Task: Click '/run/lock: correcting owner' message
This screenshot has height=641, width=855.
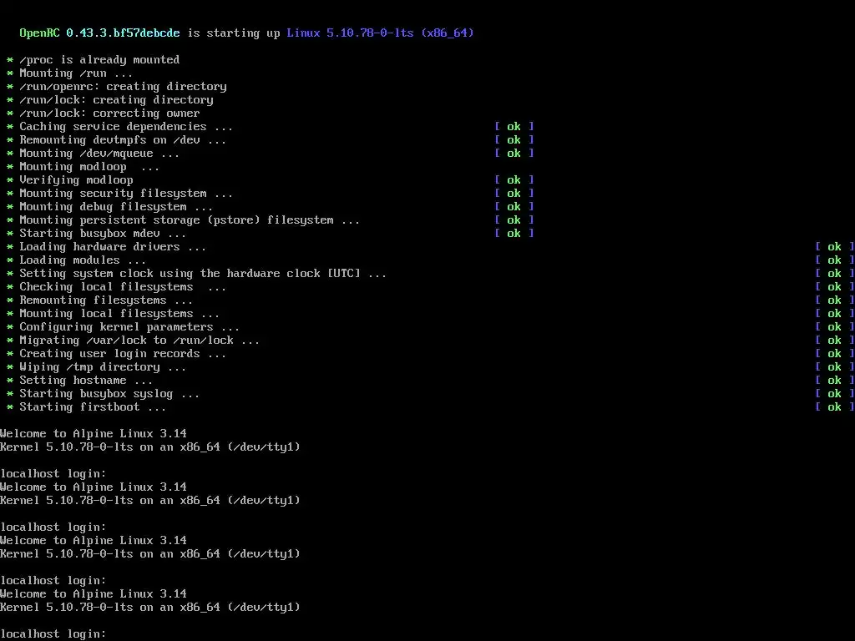Action: tap(109, 114)
